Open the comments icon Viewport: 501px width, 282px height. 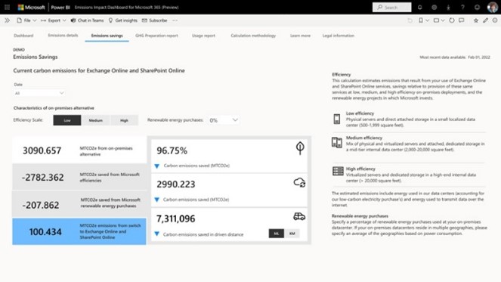coord(462,20)
